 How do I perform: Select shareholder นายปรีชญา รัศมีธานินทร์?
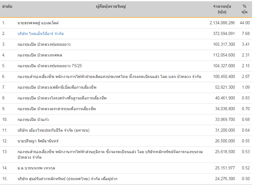[x=38, y=141]
